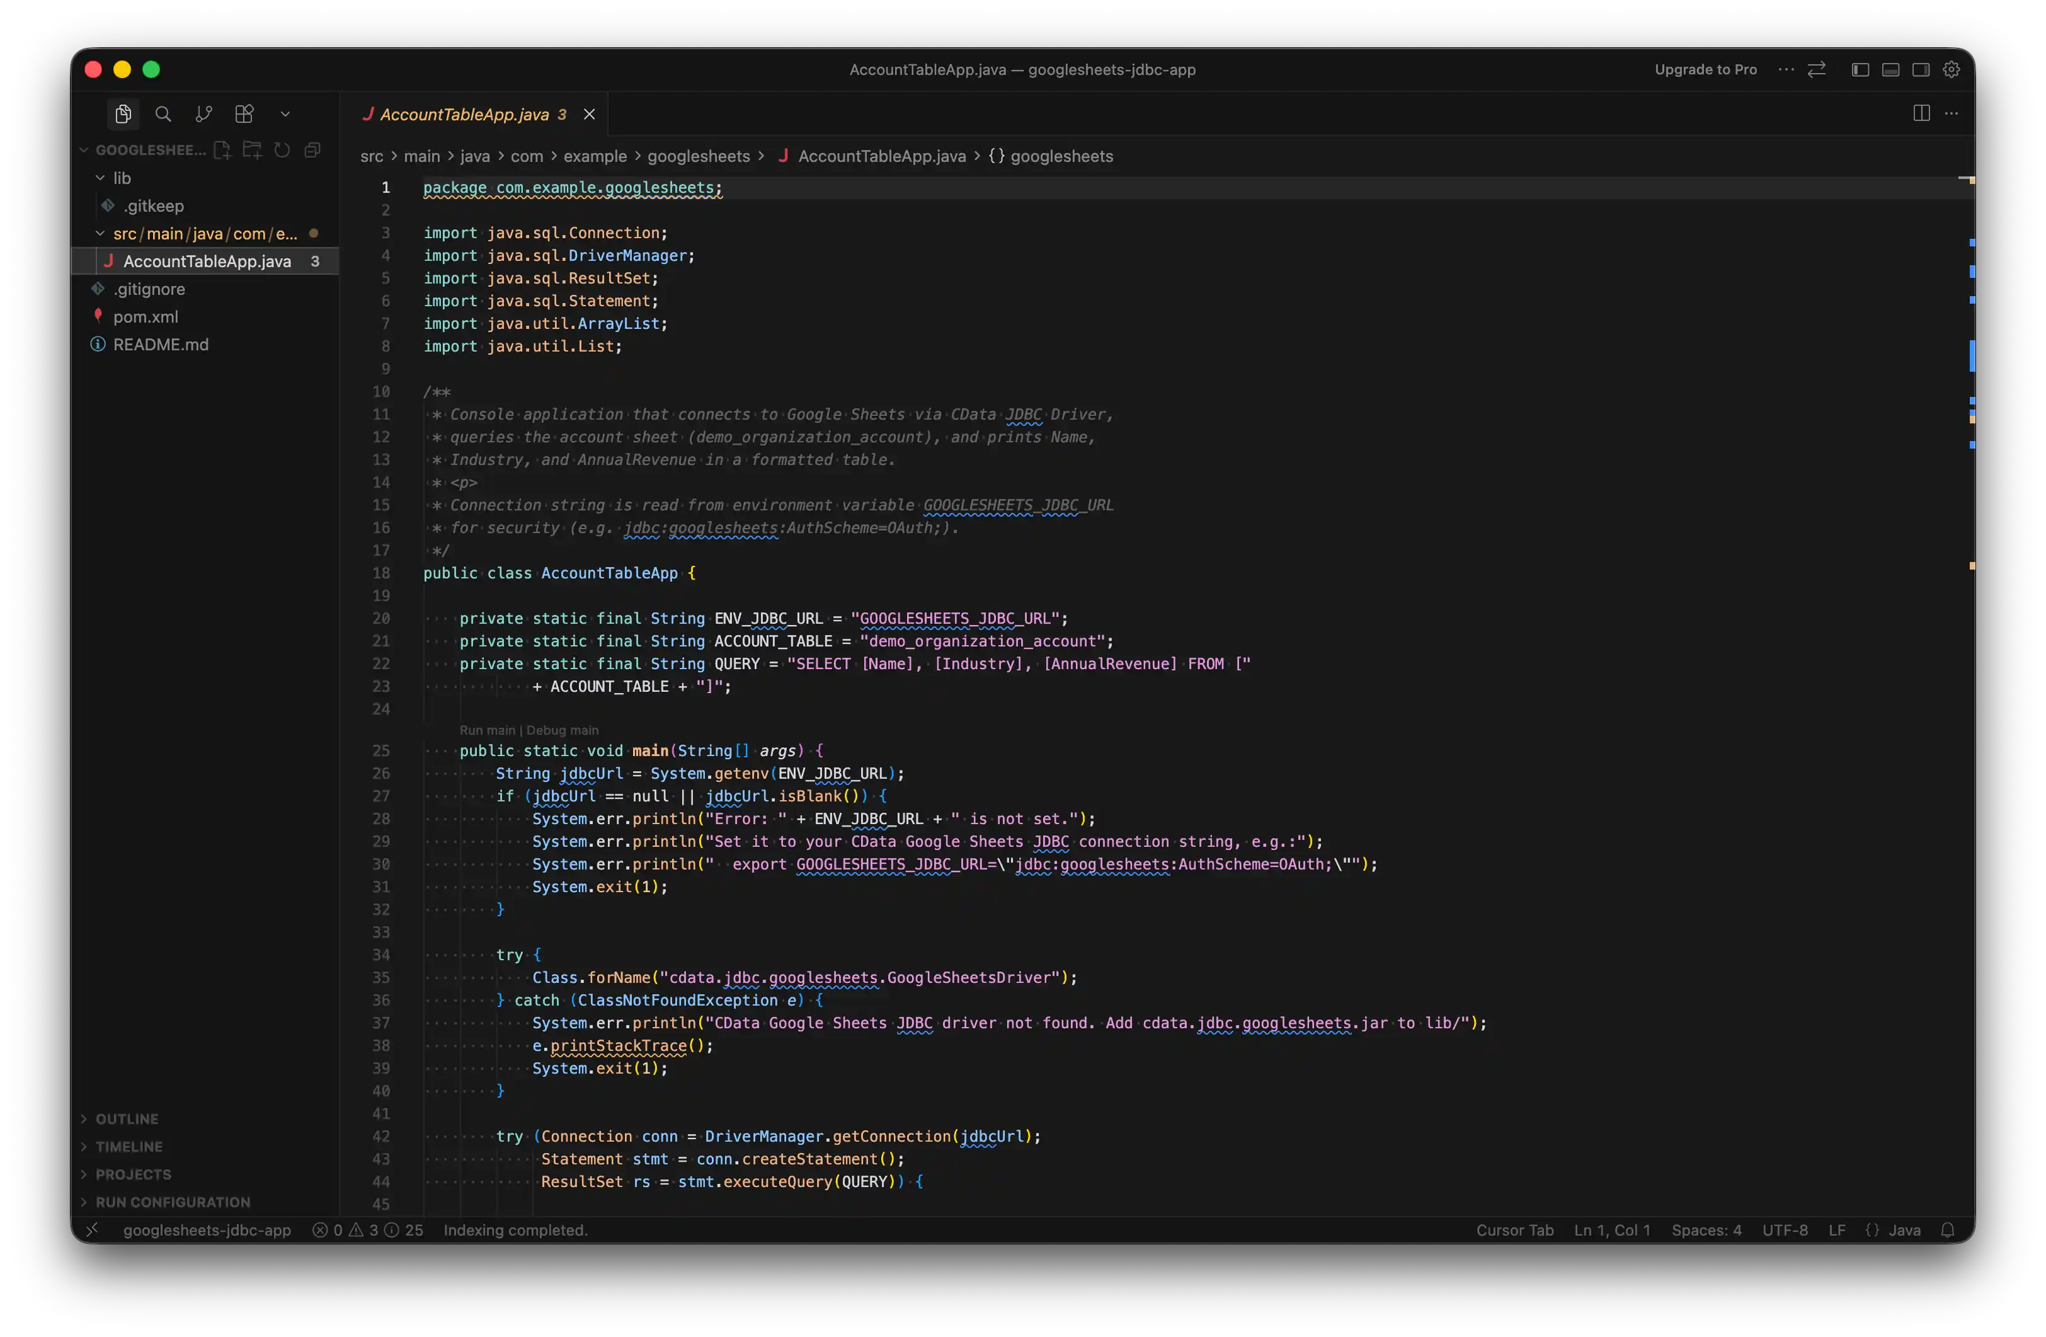
Task: Click the New Folder icon in project panel
Action: (x=252, y=149)
